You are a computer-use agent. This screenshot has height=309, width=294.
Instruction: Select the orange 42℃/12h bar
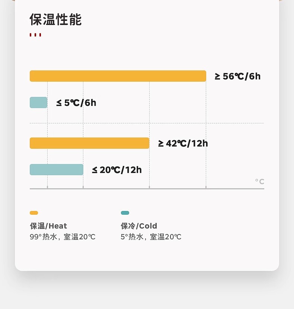tap(89, 143)
